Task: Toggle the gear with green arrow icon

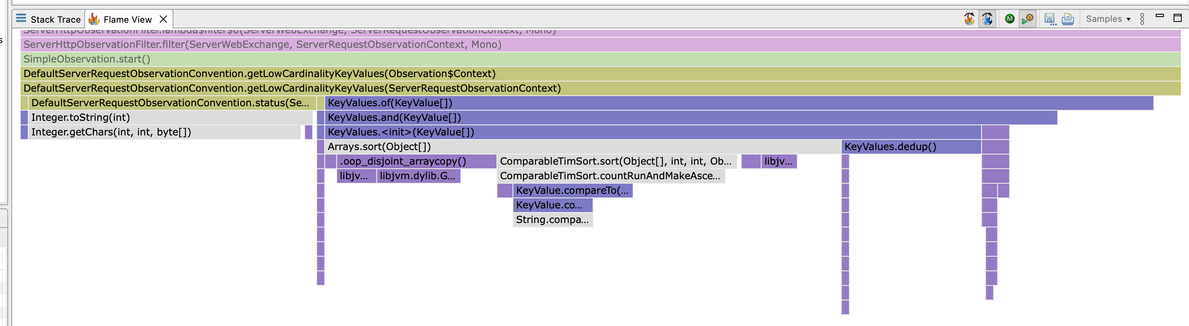Action: [1027, 19]
